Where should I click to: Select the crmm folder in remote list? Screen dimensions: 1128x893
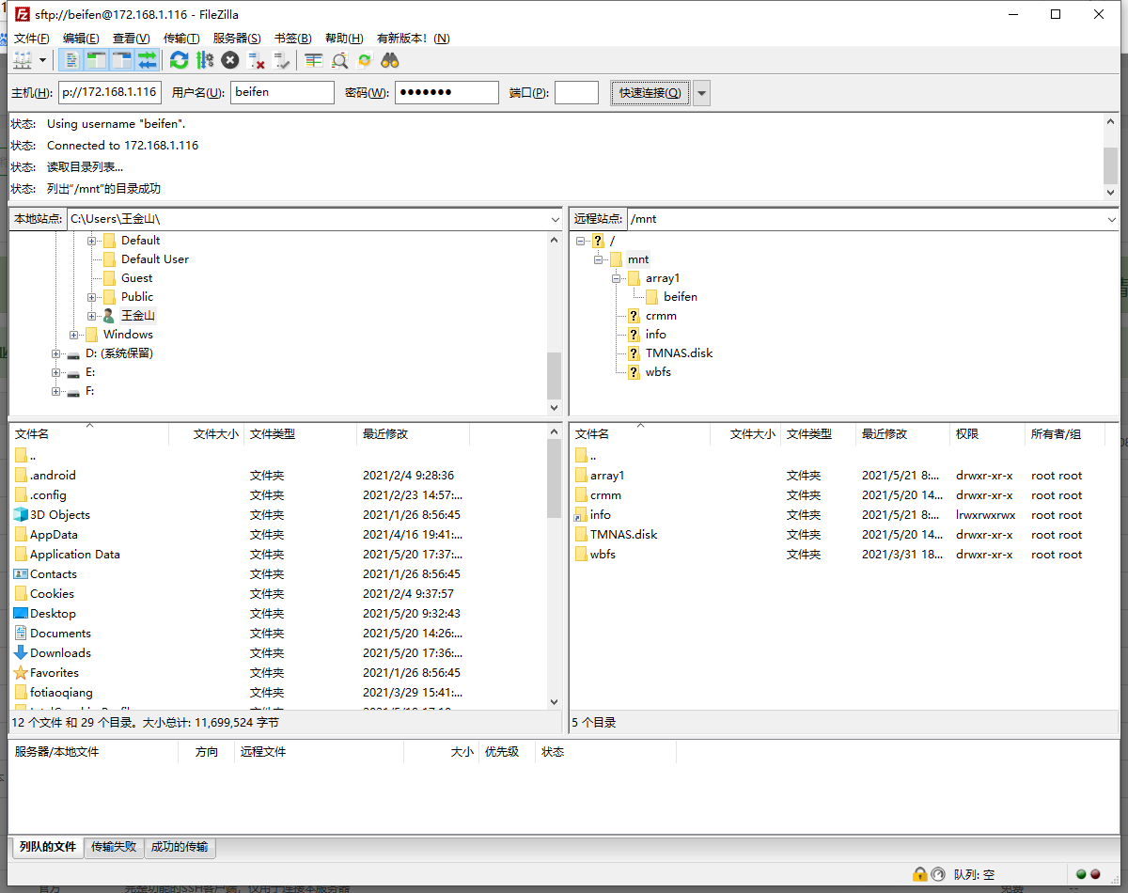click(605, 495)
